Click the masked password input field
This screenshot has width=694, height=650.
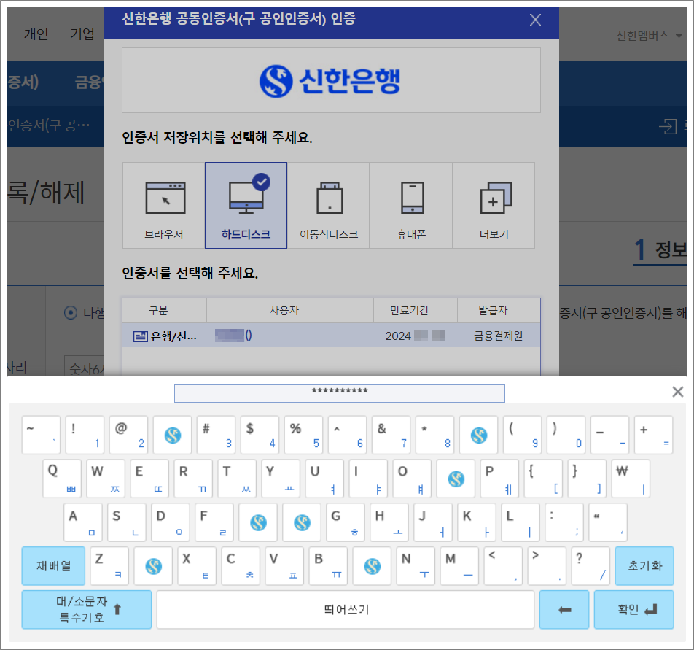point(340,393)
